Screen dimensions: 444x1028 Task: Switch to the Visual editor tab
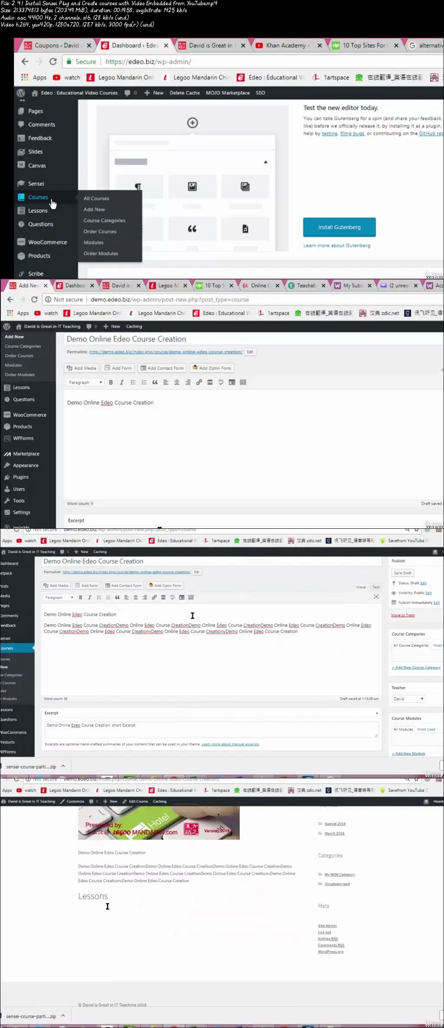(361, 587)
